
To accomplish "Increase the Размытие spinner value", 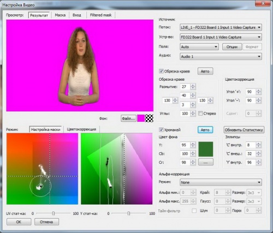I will point(193,85).
